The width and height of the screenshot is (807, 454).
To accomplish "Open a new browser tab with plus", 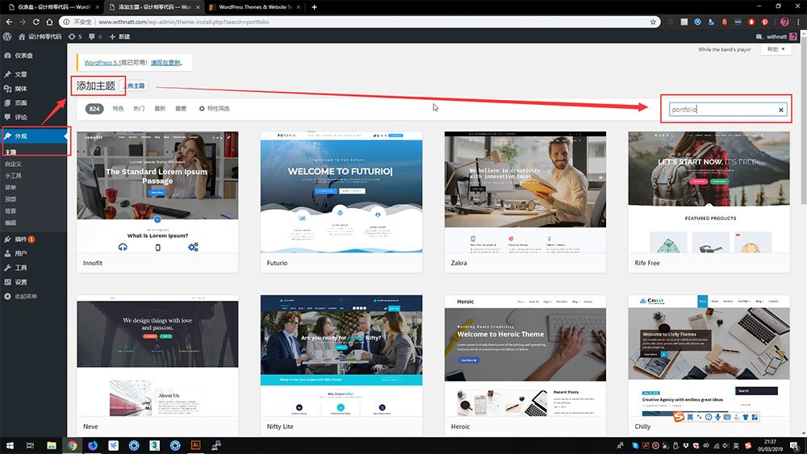I will pos(314,7).
